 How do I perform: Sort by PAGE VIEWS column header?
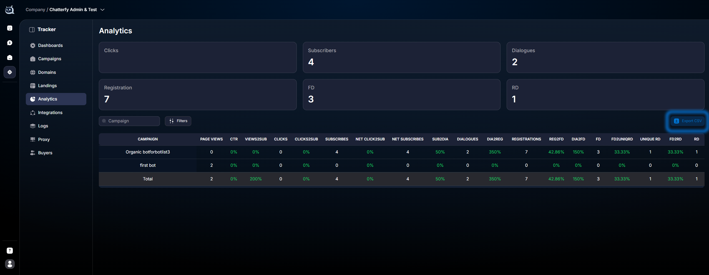click(212, 139)
